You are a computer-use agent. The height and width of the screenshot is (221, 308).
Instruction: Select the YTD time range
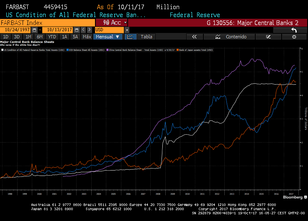tap(52, 37)
